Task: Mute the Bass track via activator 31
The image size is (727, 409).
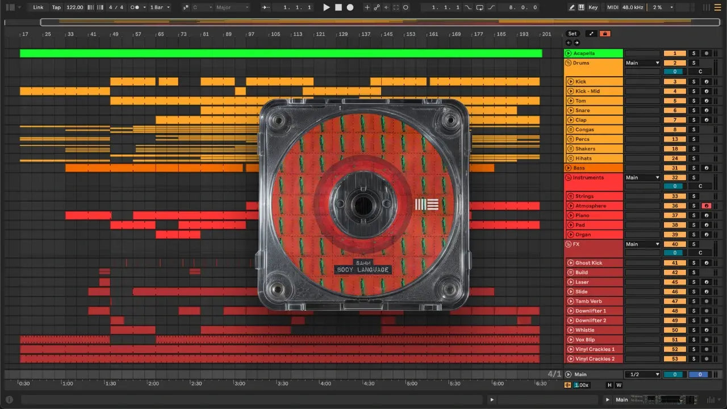Action: point(675,168)
